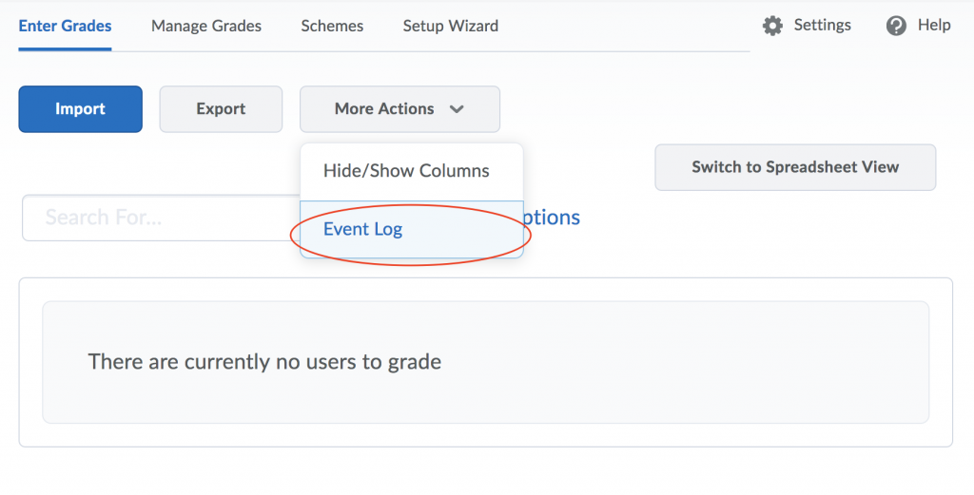The width and height of the screenshot is (974, 495).
Task: Click the chevron arrow on More Actions
Action: 457,109
